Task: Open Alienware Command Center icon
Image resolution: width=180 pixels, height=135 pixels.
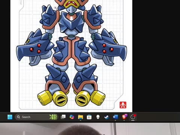Action: click(98, 117)
